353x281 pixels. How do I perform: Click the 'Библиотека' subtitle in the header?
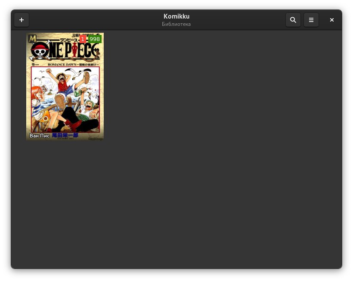point(176,24)
